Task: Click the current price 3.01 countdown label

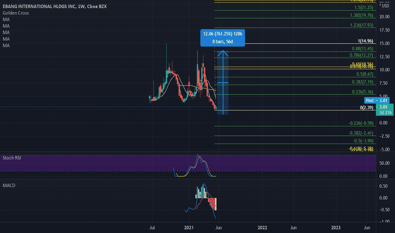Action: (385, 110)
